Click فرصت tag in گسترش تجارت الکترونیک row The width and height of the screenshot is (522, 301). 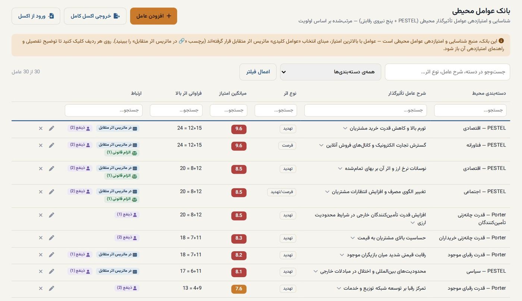287,145
